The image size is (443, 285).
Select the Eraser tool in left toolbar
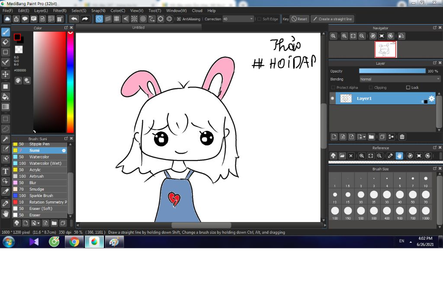(x=5, y=42)
